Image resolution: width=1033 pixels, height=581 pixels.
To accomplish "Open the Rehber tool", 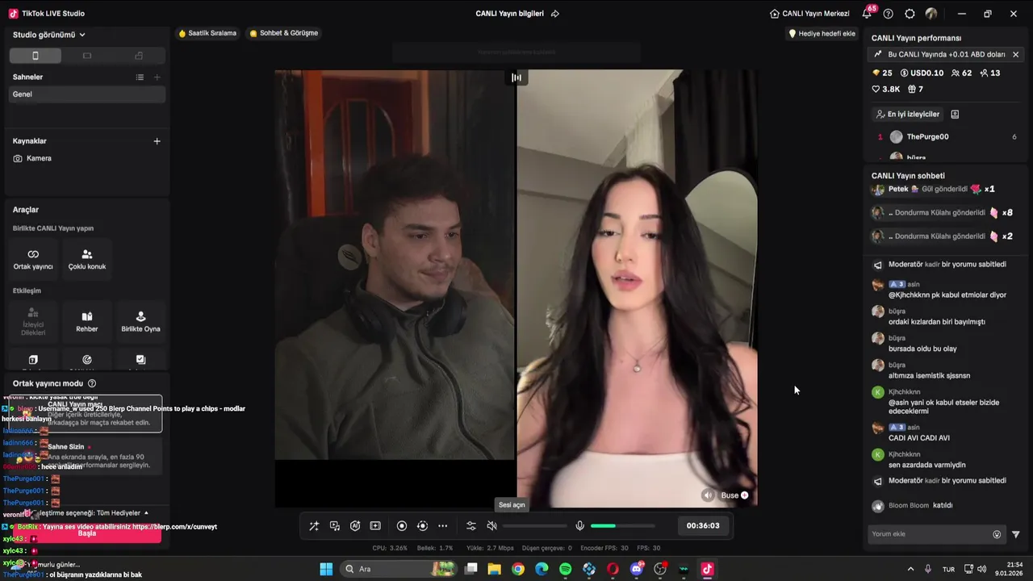I will (x=87, y=321).
